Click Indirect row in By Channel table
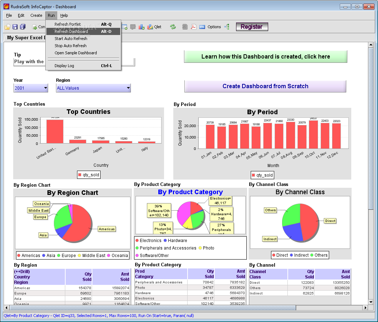This screenshot has width=378, height=322. pos(300,293)
